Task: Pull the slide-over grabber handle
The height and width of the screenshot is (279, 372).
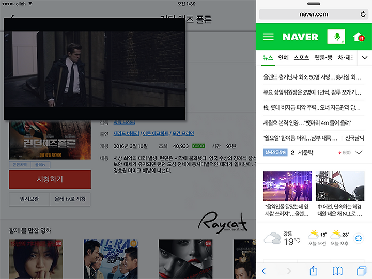Action: pyautogui.click(x=314, y=4)
